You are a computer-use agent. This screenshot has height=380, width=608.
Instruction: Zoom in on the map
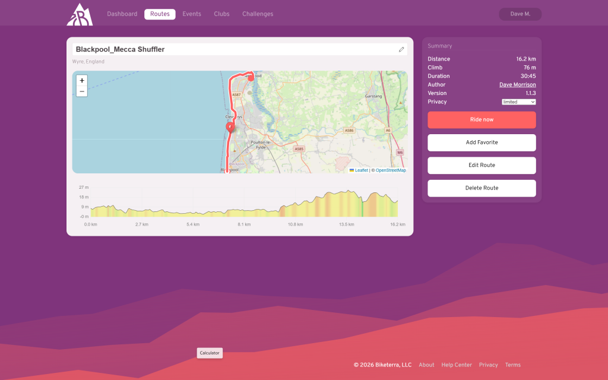click(x=81, y=80)
